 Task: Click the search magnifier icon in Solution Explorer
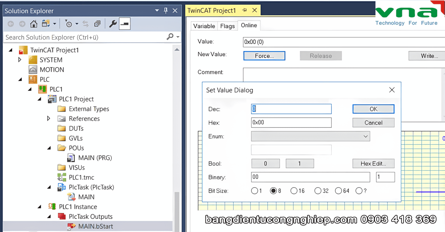pyautogui.click(x=170, y=37)
